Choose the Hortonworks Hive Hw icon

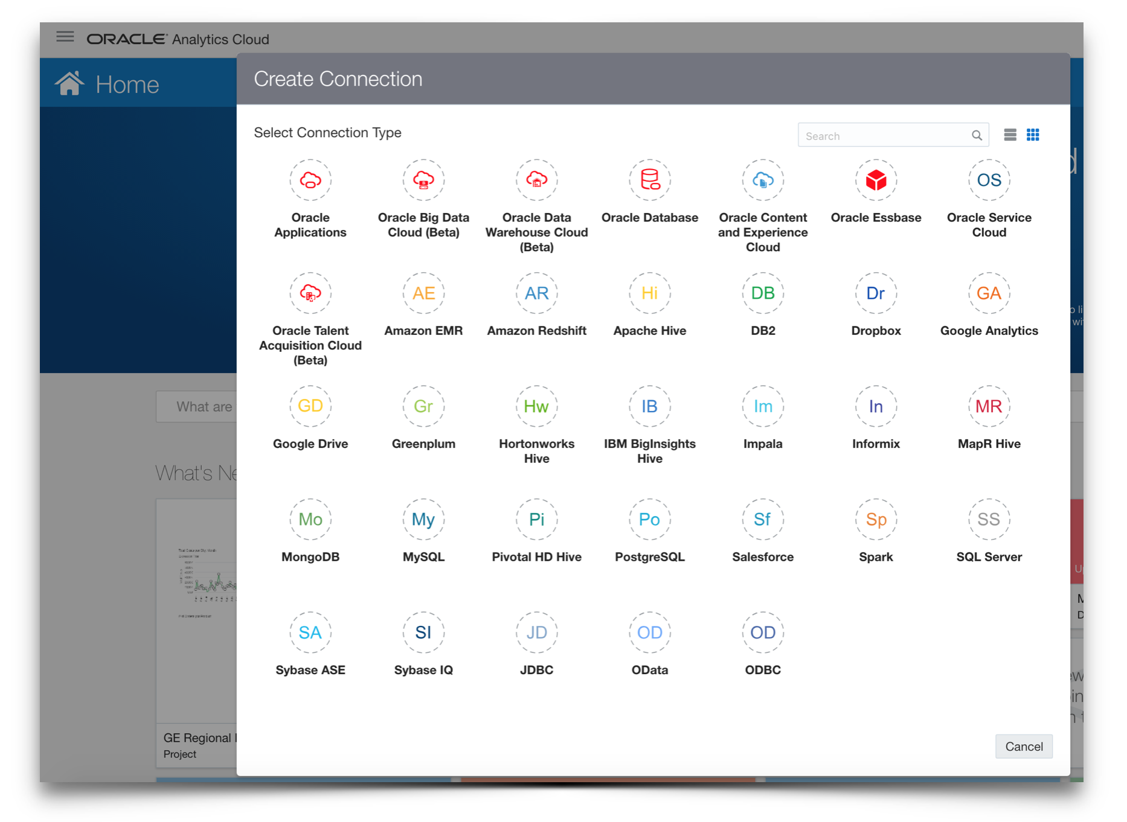(x=536, y=406)
